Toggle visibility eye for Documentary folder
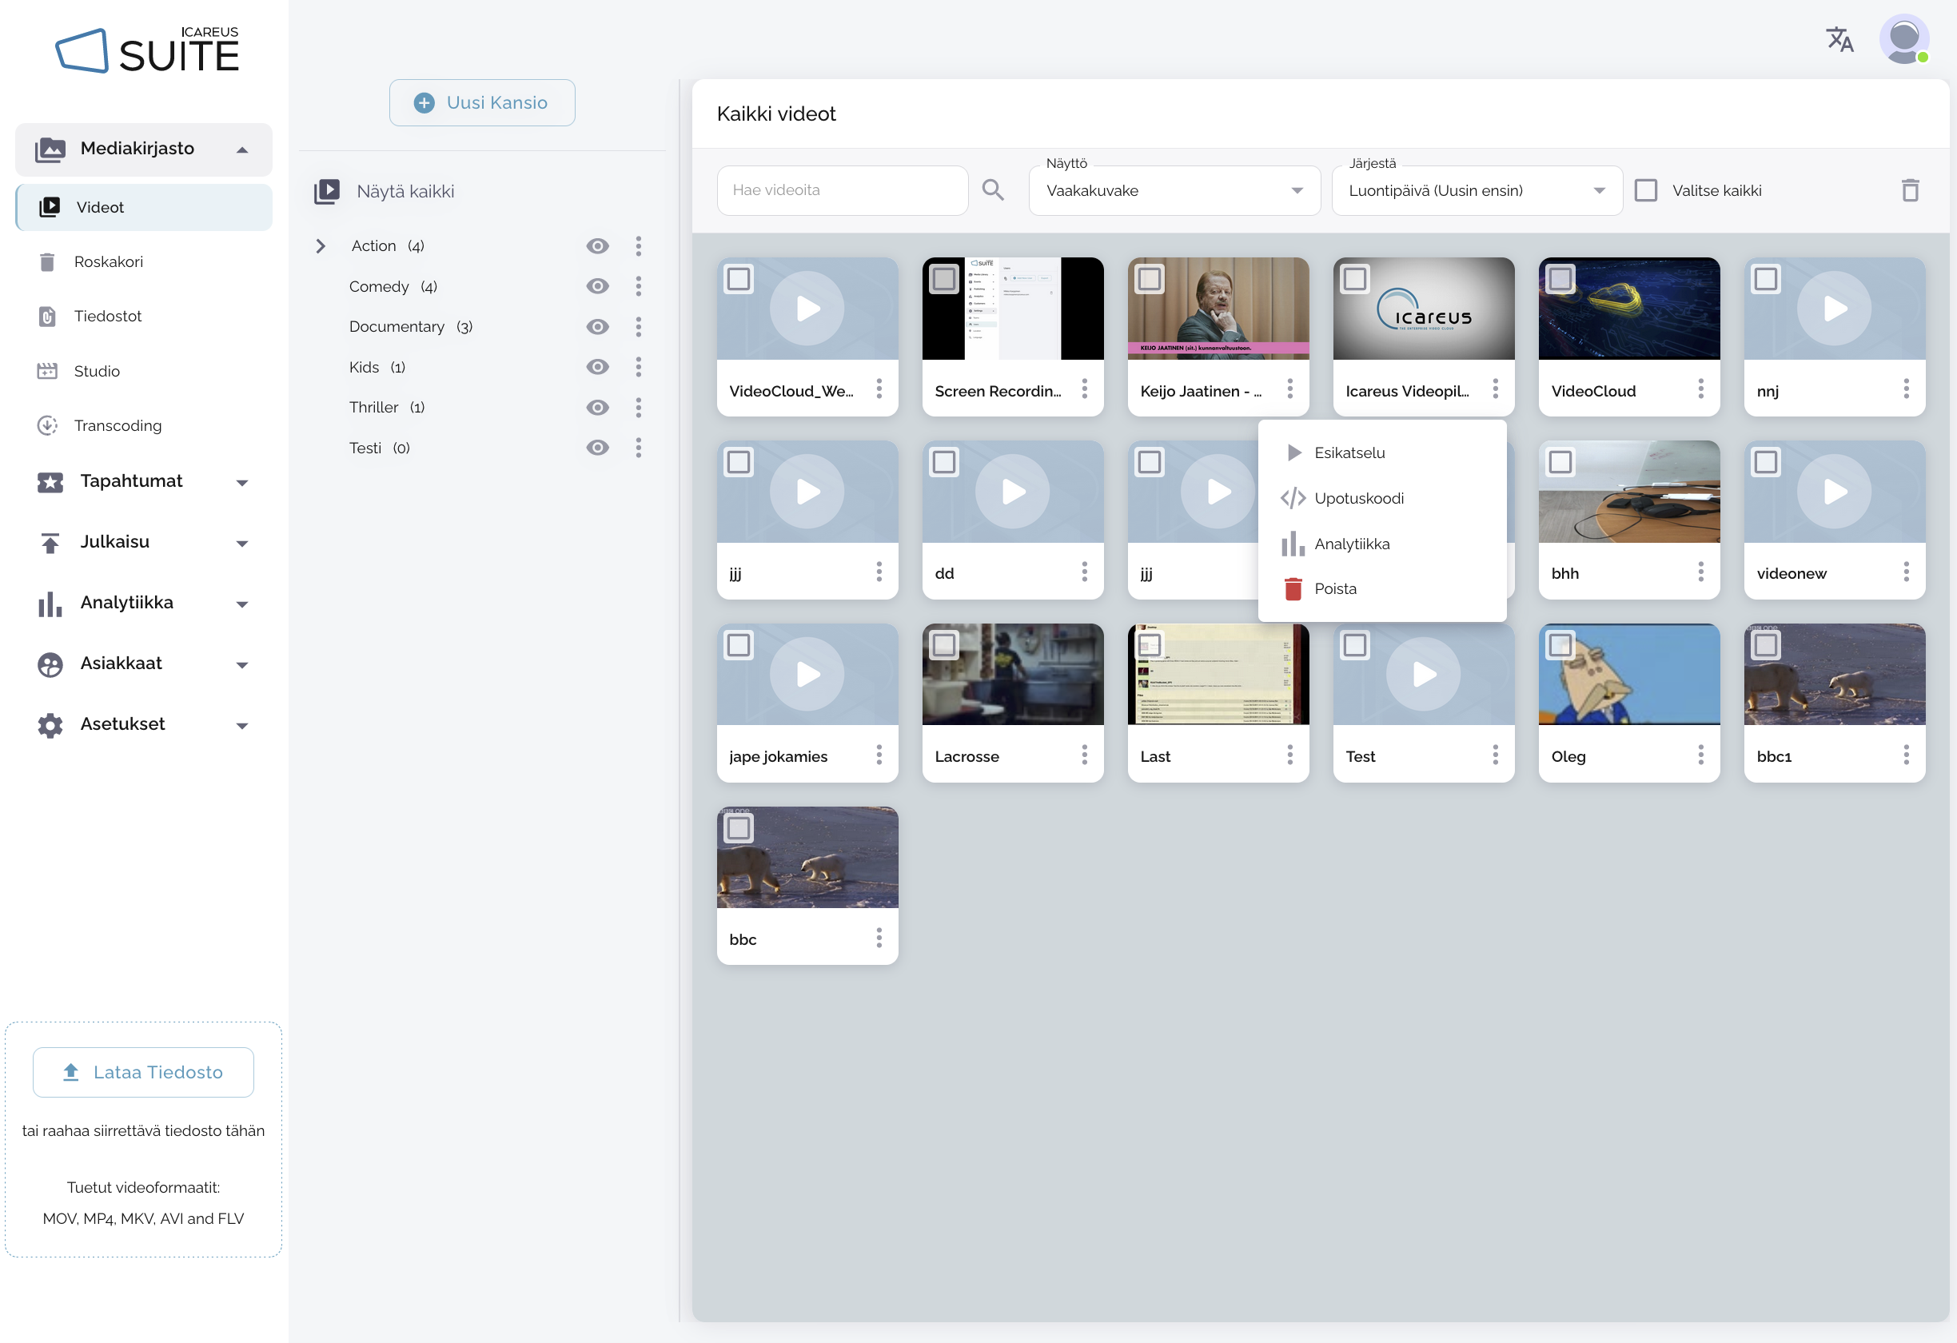 click(x=597, y=327)
